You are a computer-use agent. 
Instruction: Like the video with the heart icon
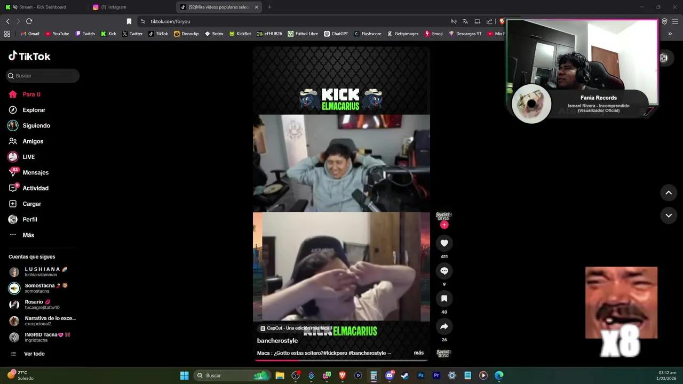pyautogui.click(x=444, y=243)
